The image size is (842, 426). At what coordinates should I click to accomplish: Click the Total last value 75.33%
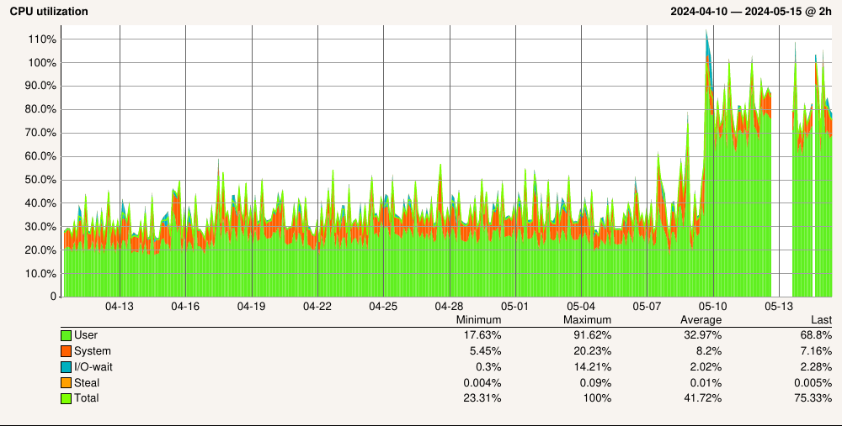click(x=813, y=398)
